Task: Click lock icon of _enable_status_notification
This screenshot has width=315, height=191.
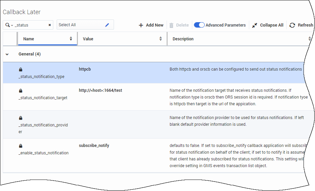Action: (x=21, y=146)
